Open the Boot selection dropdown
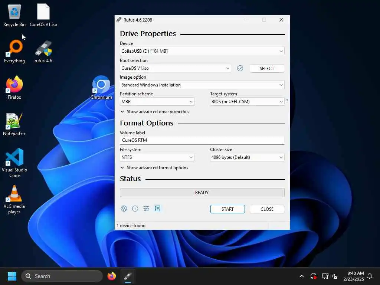Screen dimensions: 380x285 176,68
